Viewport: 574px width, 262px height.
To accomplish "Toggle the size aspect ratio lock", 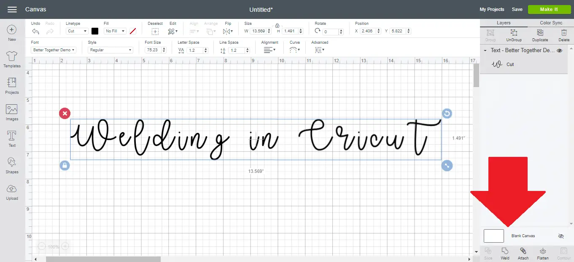I will tap(277, 26).
